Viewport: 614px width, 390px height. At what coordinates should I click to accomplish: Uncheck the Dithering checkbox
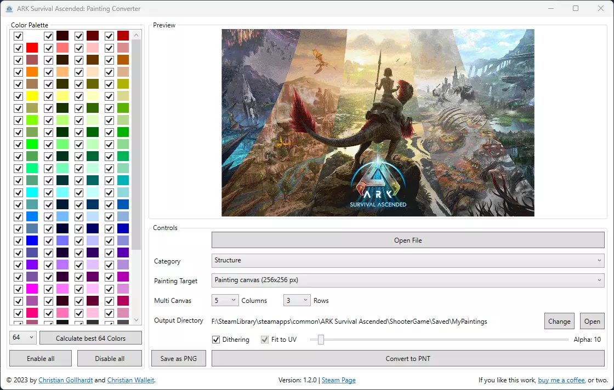click(217, 340)
